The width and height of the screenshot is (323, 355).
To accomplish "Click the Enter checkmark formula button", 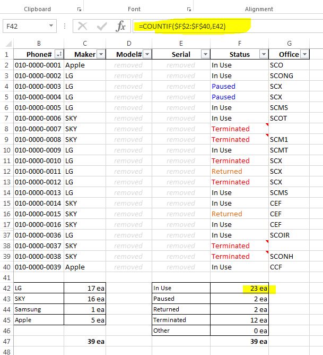I will click(x=102, y=26).
